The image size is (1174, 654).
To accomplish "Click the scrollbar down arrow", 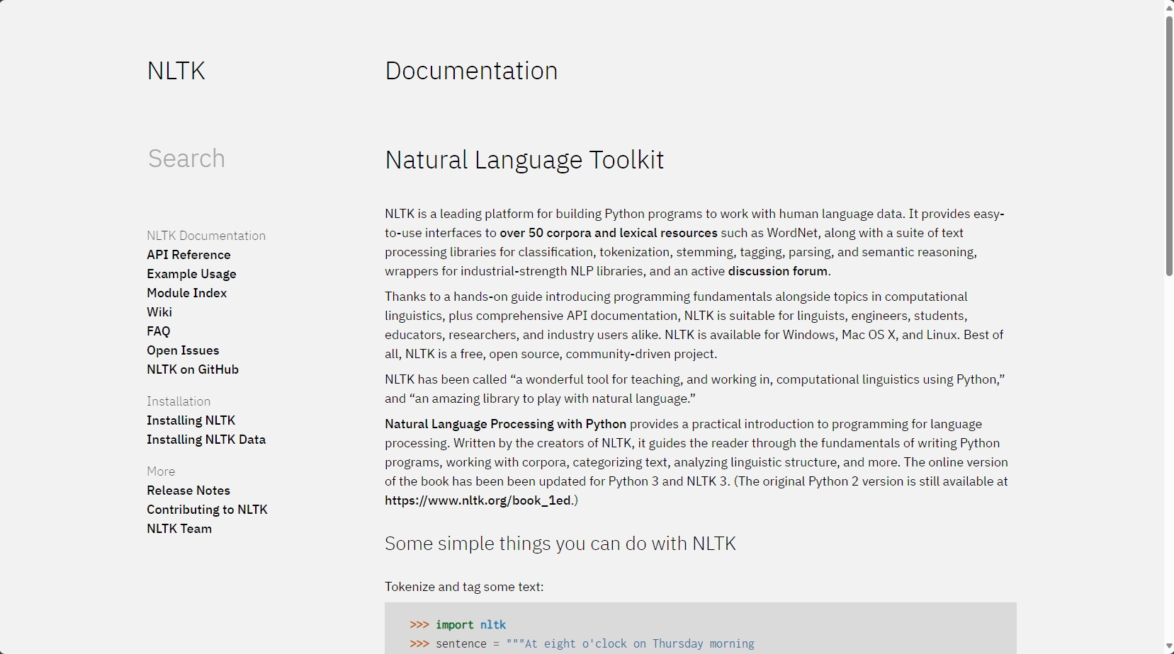I will [1168, 647].
